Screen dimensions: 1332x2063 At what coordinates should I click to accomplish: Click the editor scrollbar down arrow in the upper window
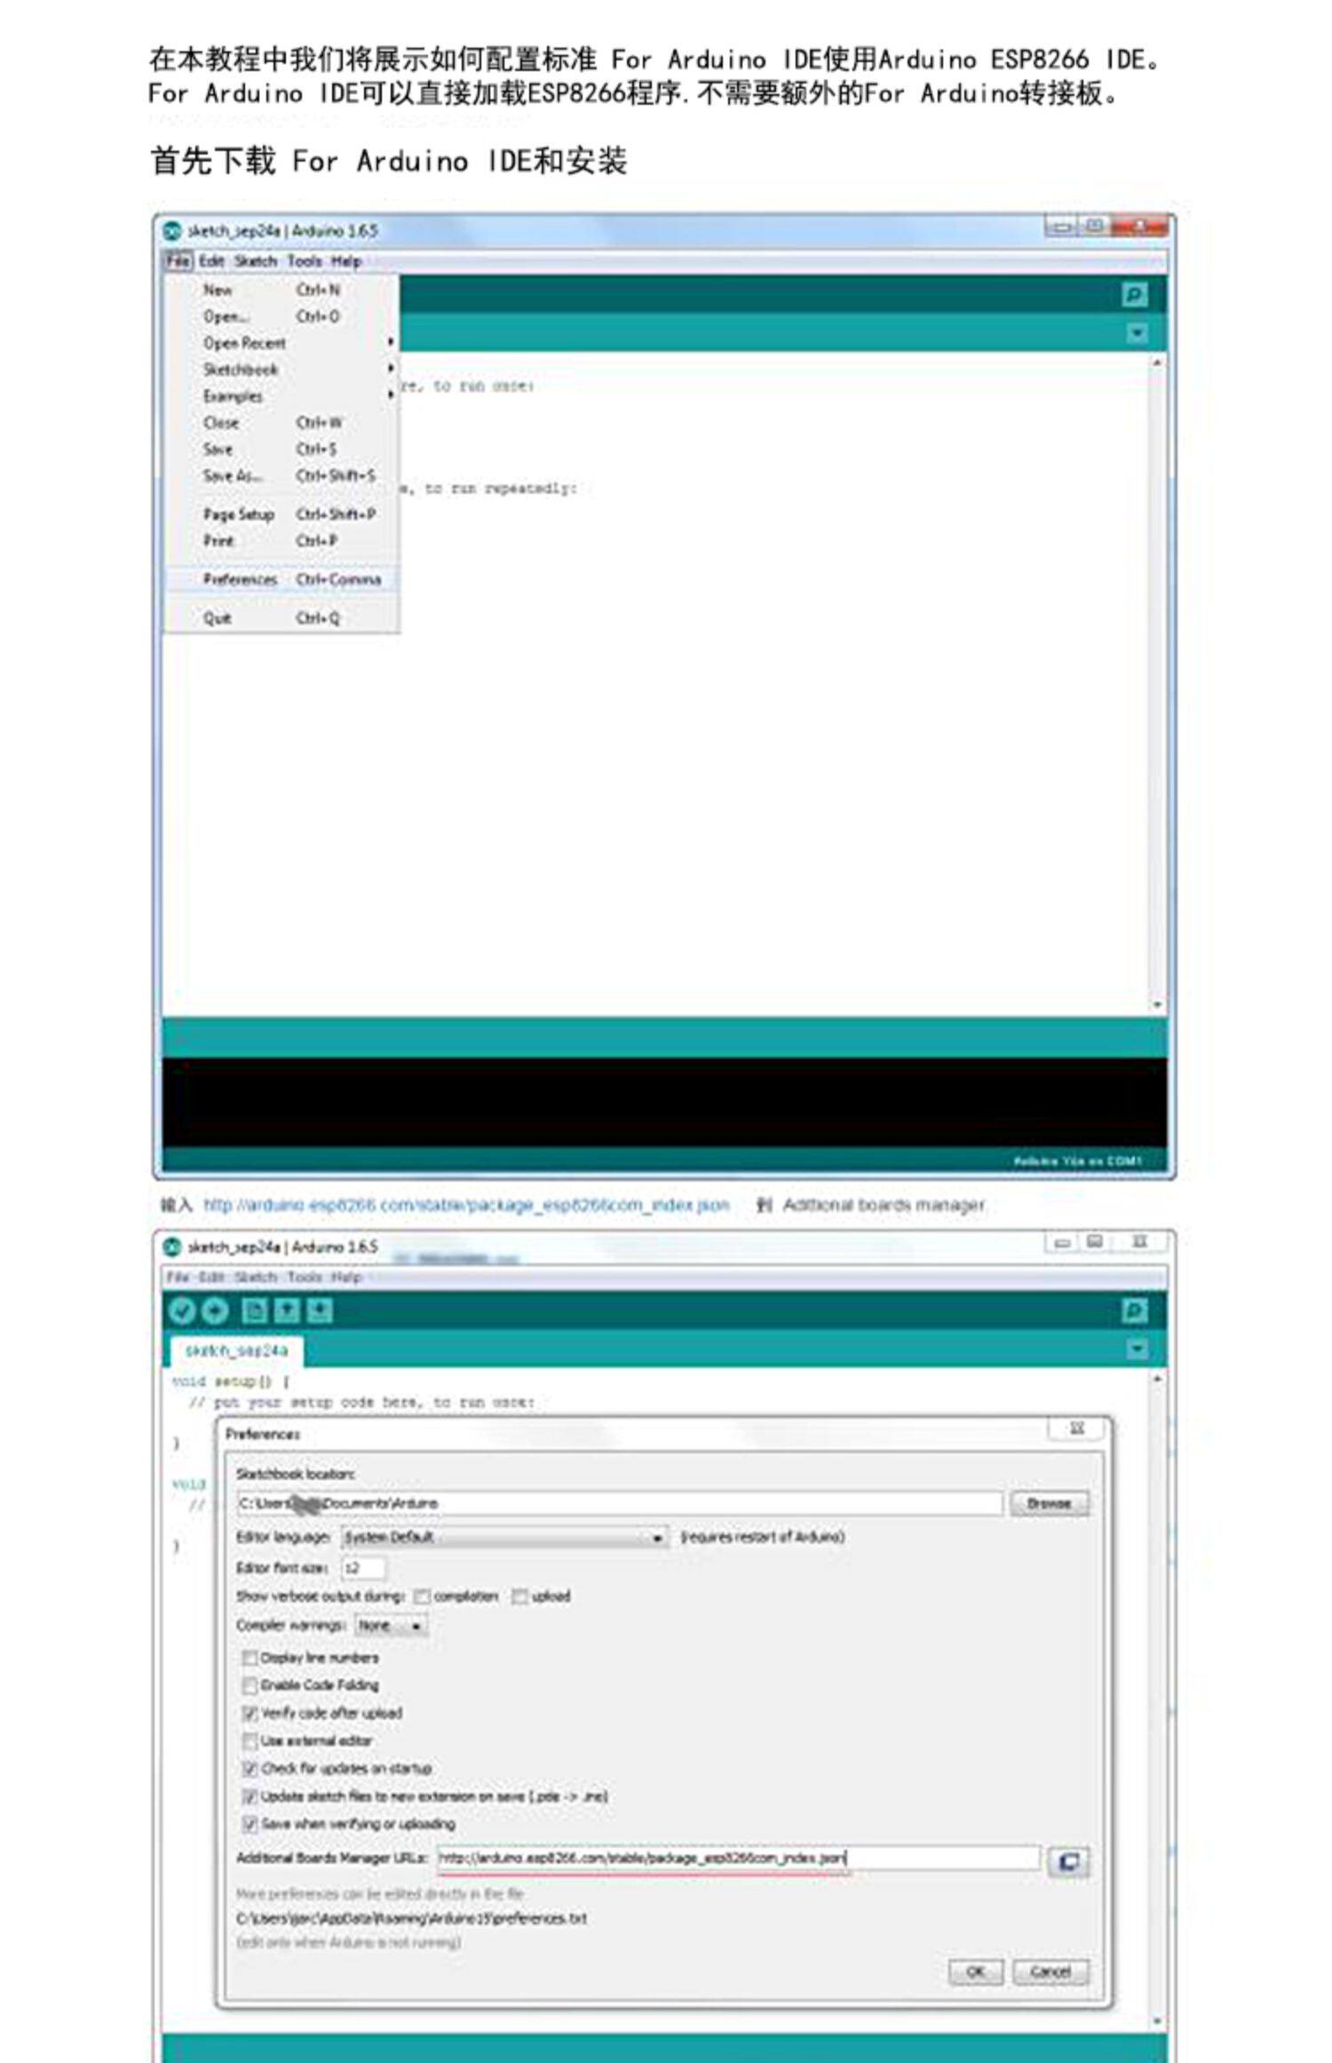1156,1005
